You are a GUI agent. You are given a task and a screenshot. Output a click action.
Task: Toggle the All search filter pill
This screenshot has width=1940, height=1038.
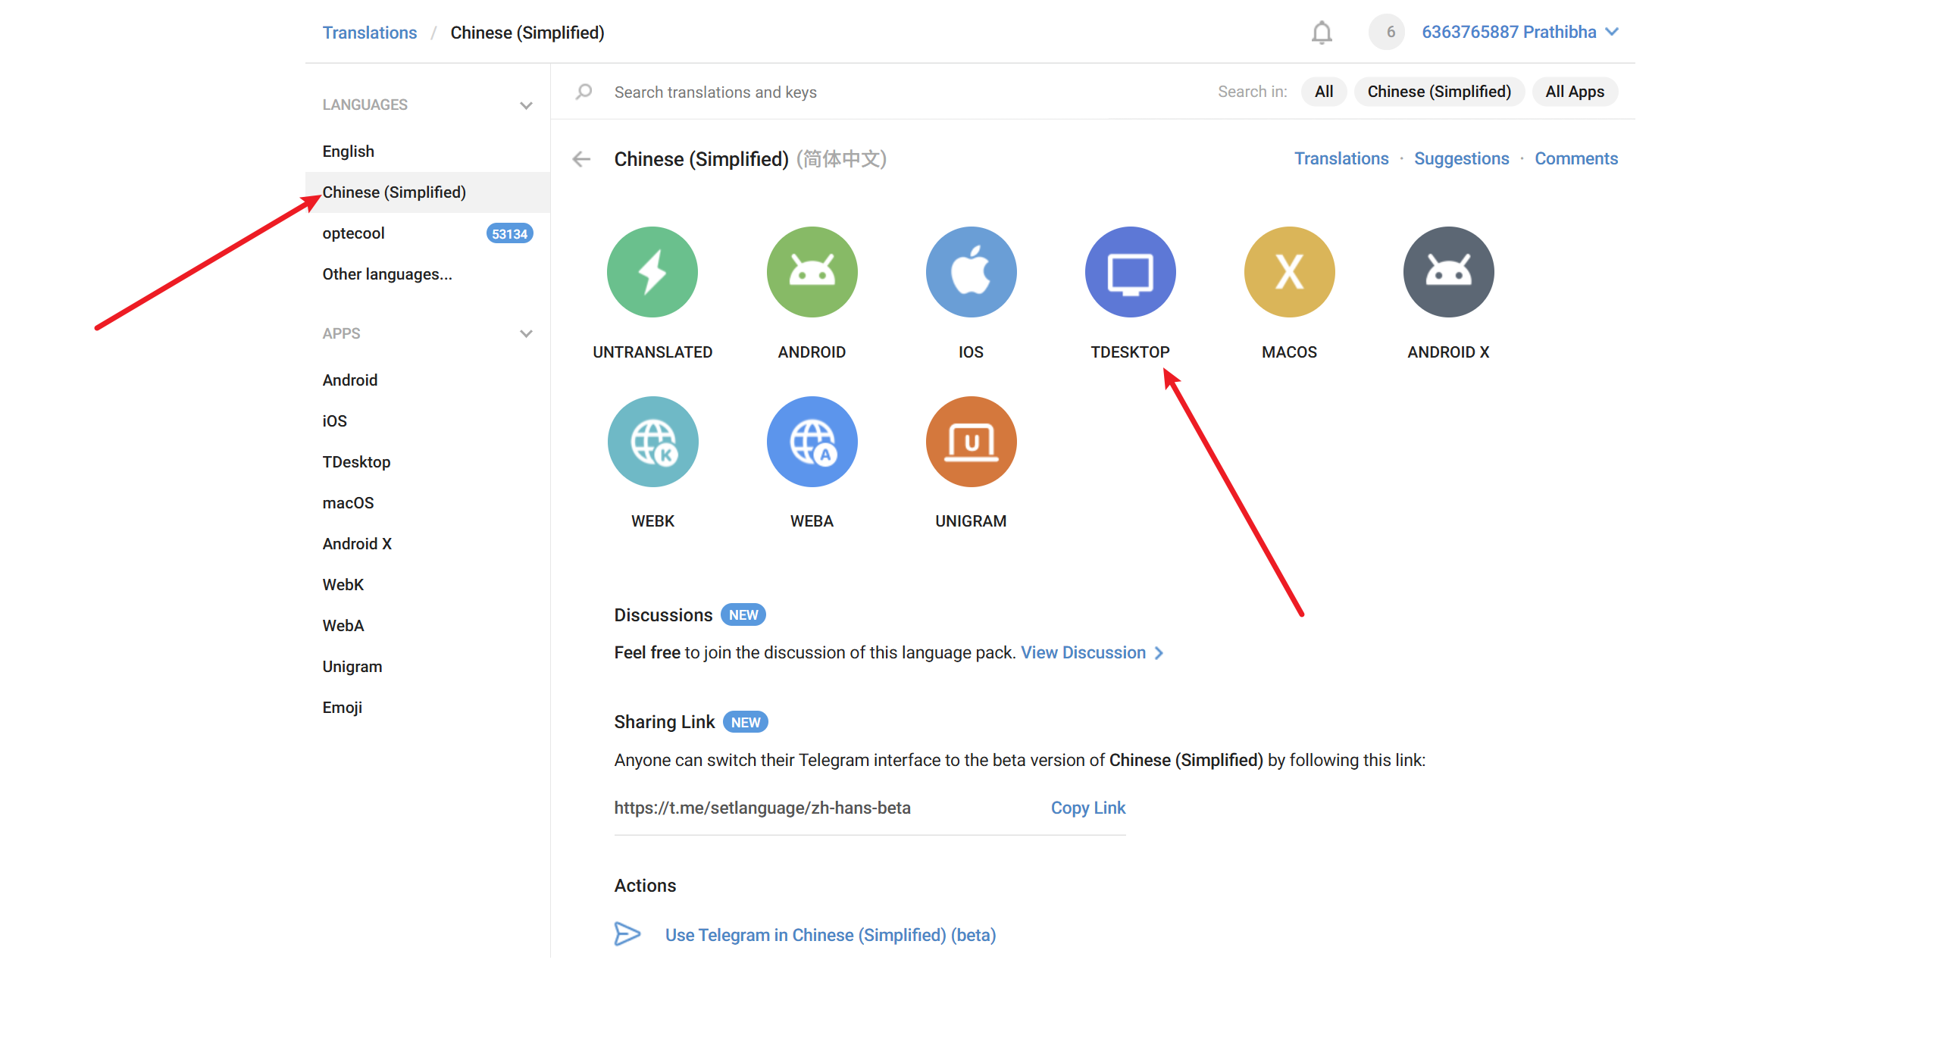click(x=1323, y=92)
